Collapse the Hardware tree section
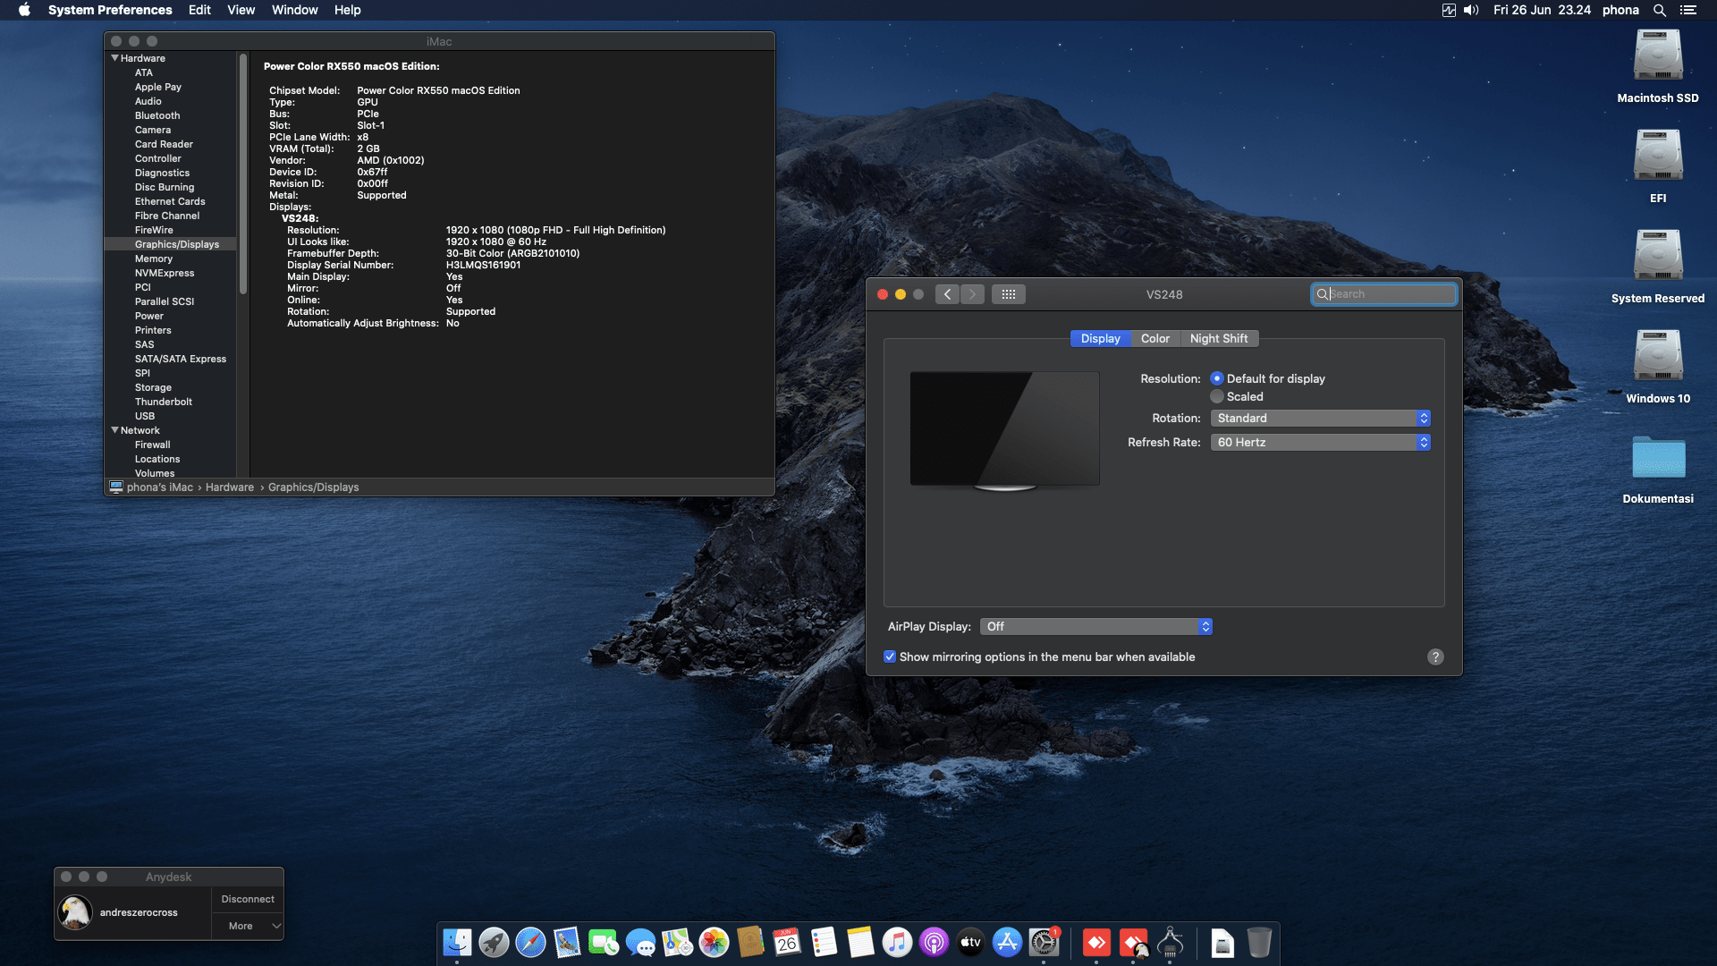The width and height of the screenshot is (1717, 966). coord(114,58)
